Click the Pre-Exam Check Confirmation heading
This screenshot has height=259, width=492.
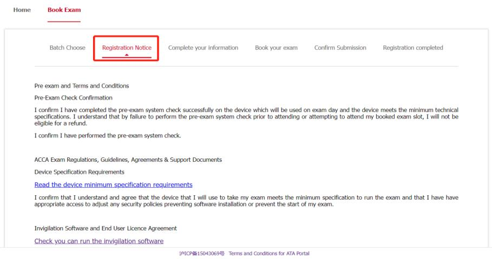point(73,98)
